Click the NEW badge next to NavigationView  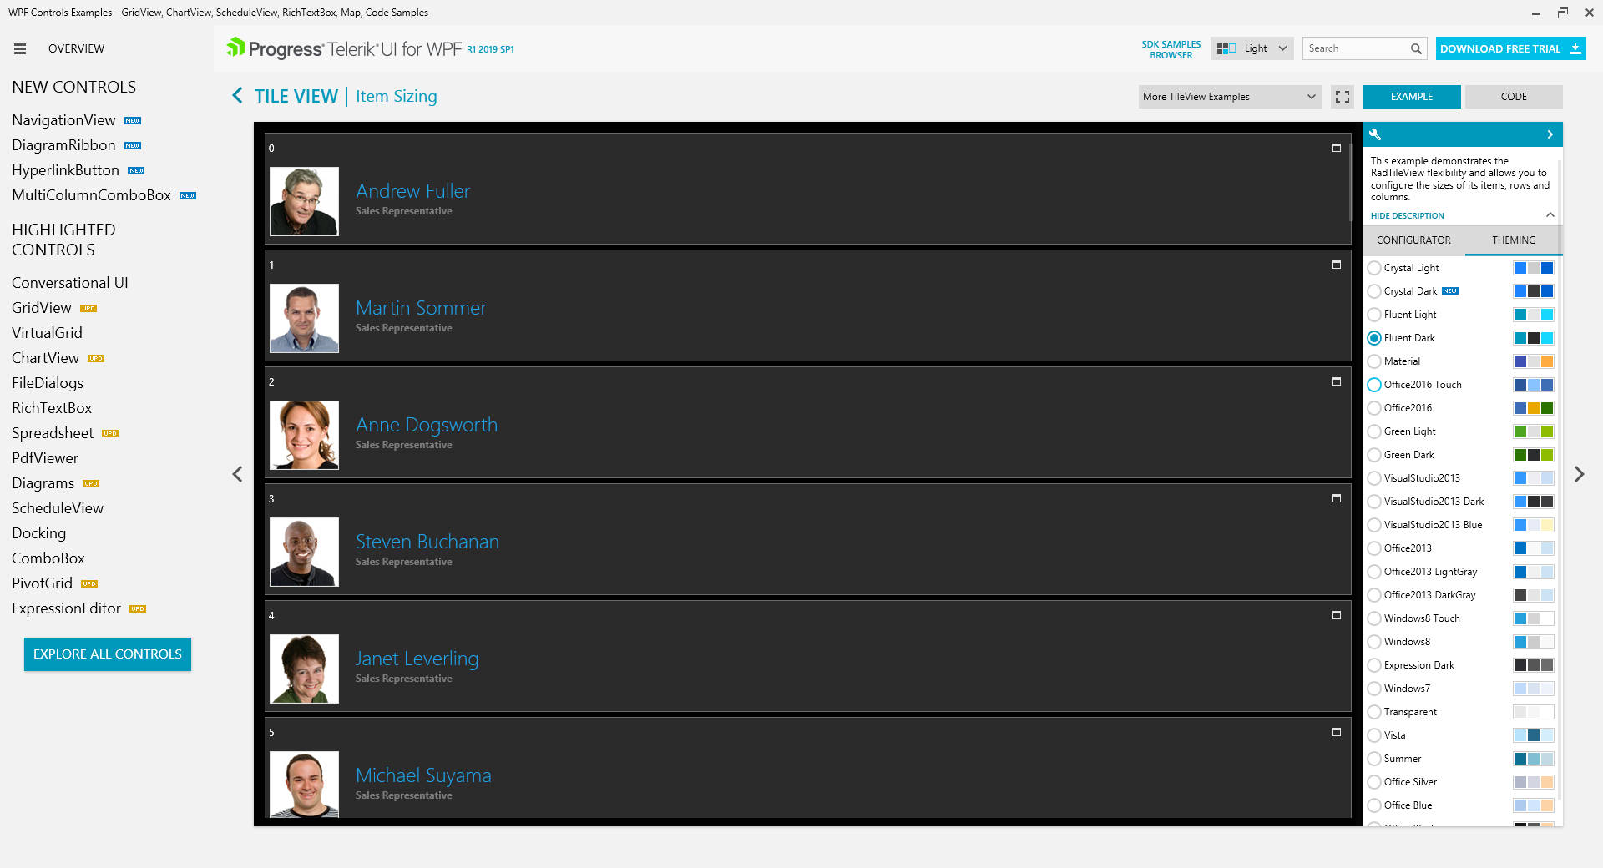pyautogui.click(x=133, y=121)
